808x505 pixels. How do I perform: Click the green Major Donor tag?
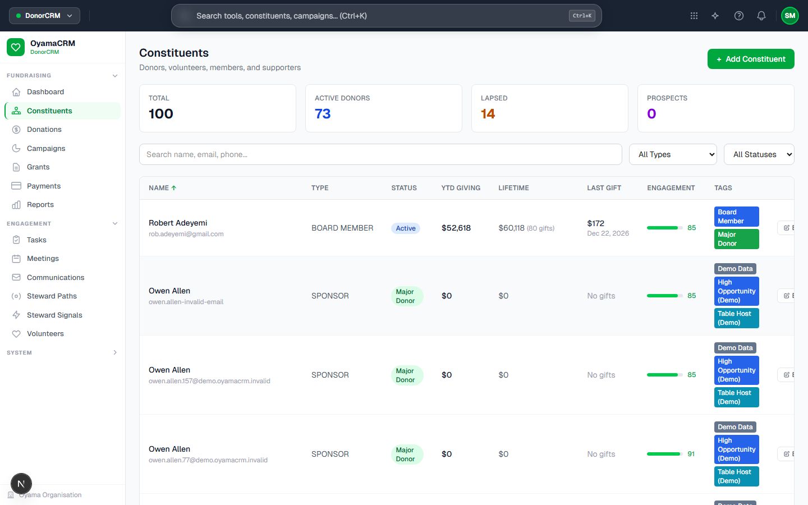737,239
